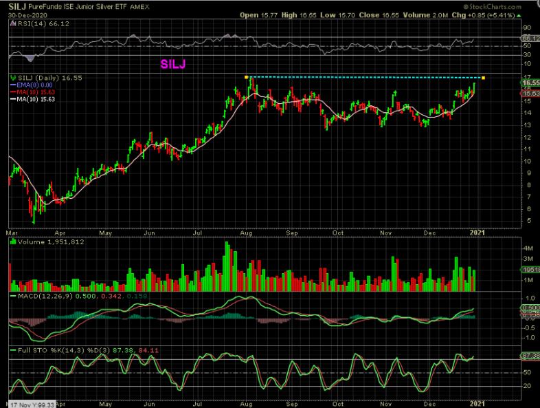The width and height of the screenshot is (540, 408).
Task: Click the 66.12 RSI value tag on the right axis
Action: click(x=530, y=39)
